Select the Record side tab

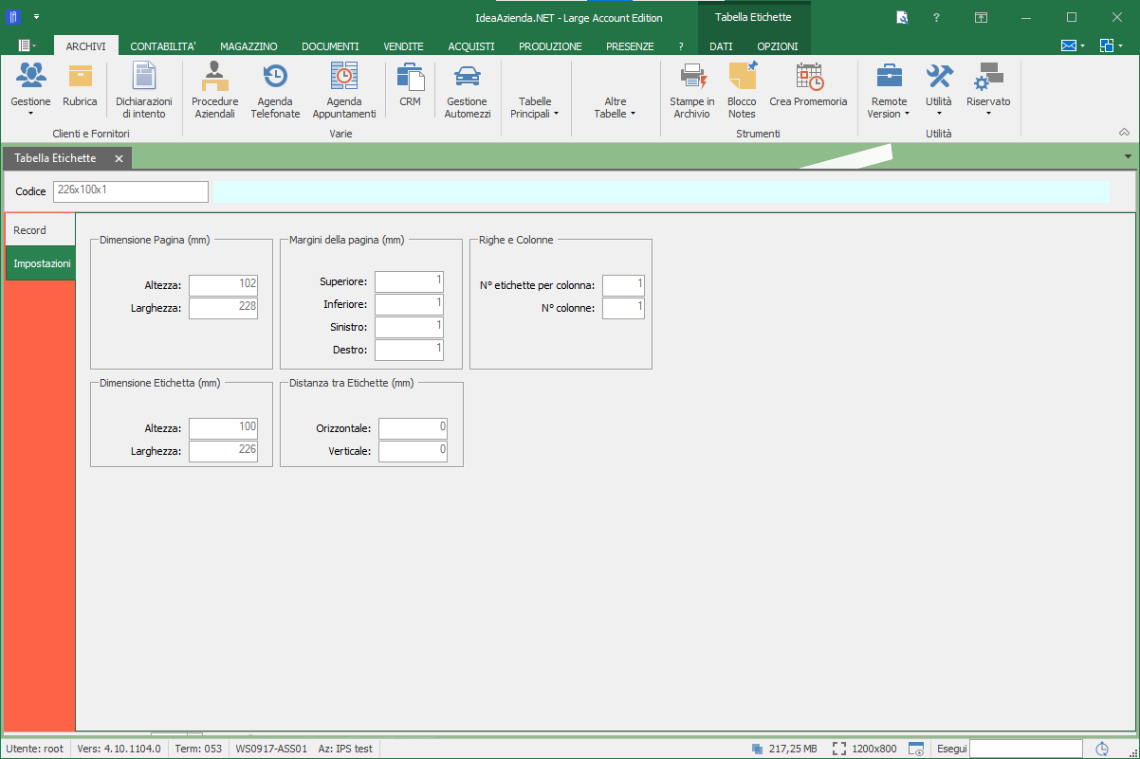point(40,230)
